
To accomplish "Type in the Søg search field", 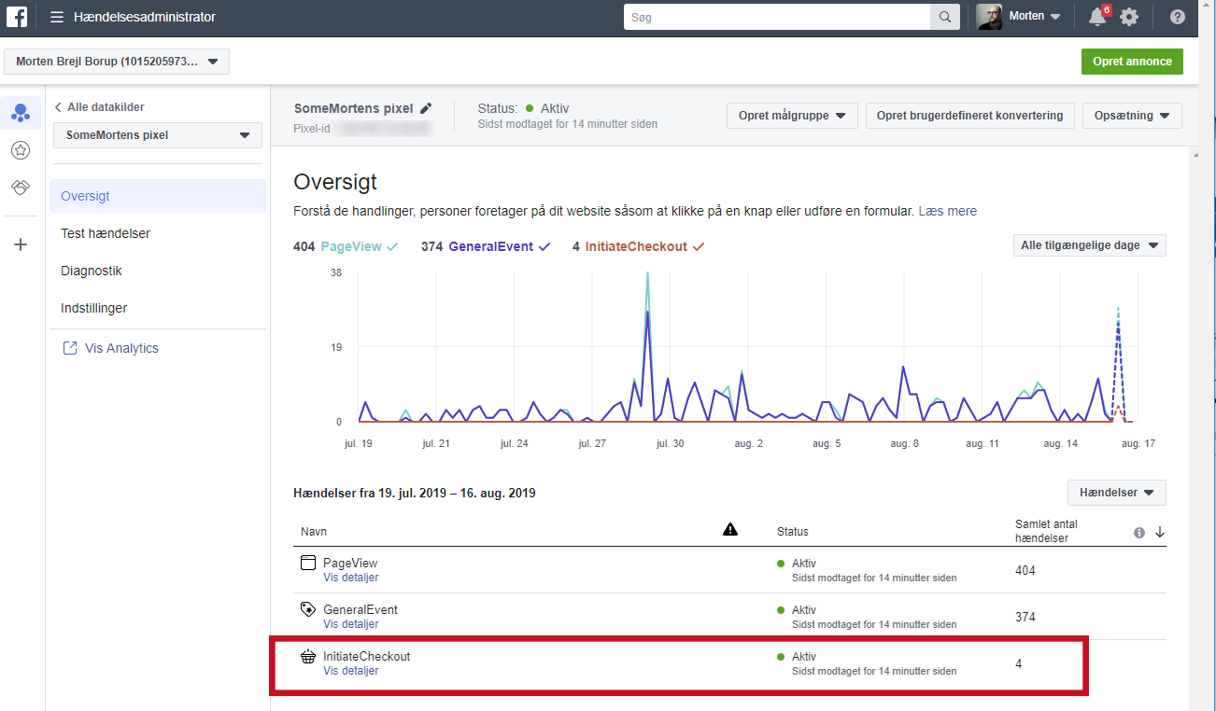I will 777,17.
